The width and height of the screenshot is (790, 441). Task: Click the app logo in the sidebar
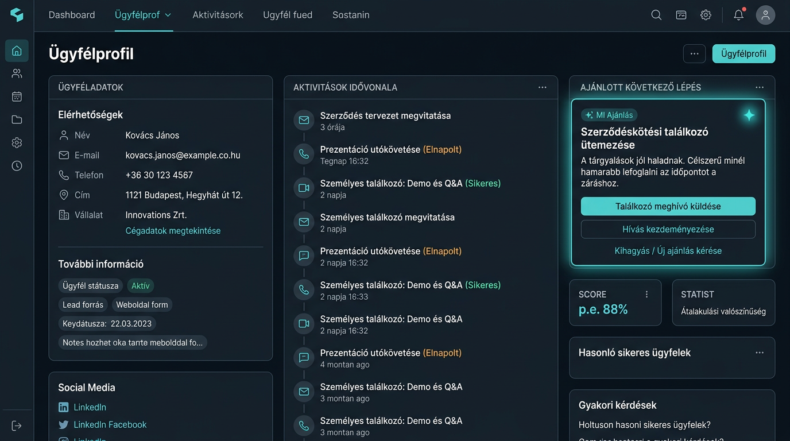pos(17,15)
